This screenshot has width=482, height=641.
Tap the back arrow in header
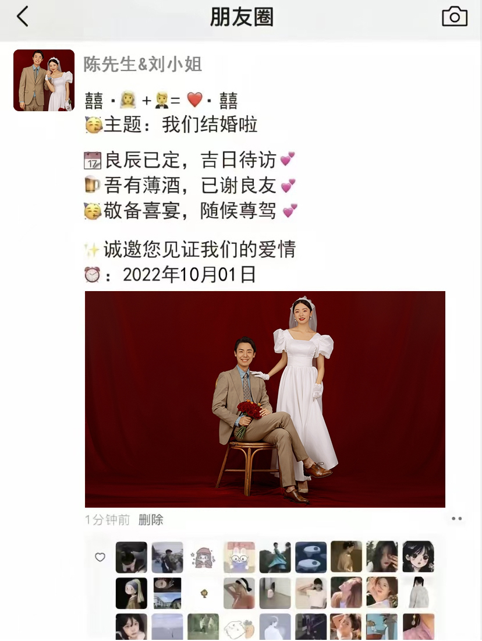click(23, 16)
